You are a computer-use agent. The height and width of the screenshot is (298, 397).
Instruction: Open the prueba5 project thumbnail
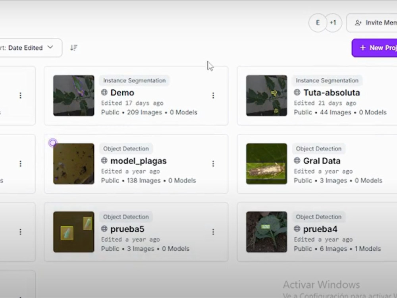tap(74, 232)
